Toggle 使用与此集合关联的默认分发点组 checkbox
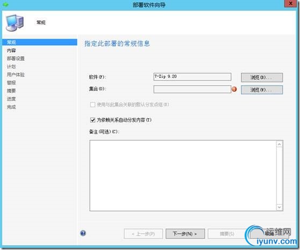The height and width of the screenshot is (250, 300). [x=92, y=105]
